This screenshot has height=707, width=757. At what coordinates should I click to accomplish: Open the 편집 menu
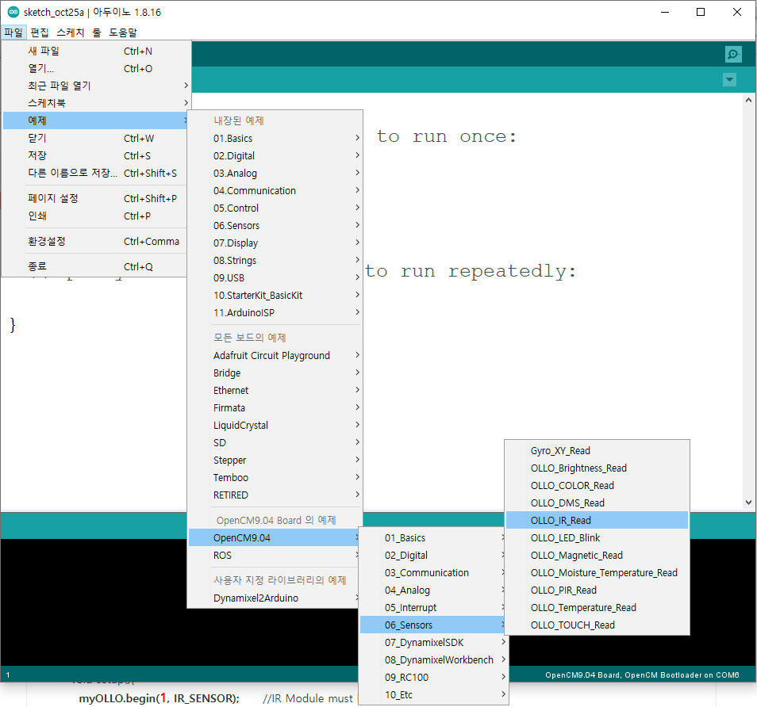tap(40, 32)
